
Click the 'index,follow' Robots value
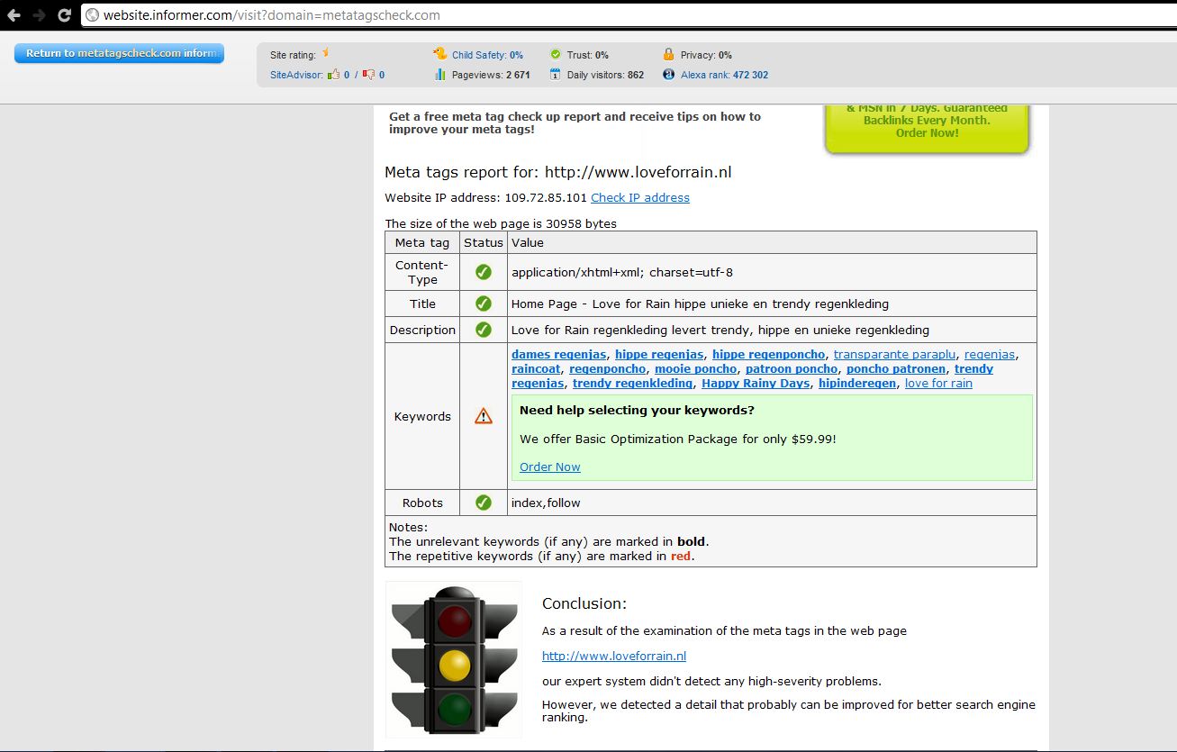[546, 503]
